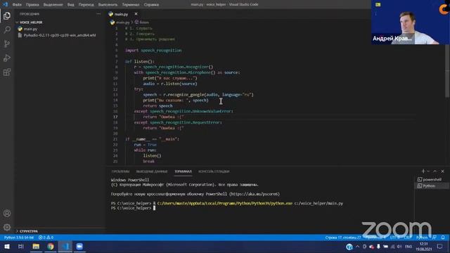Maximize the terminal panel with chevron up
The image size is (450, 253).
click(x=435, y=171)
